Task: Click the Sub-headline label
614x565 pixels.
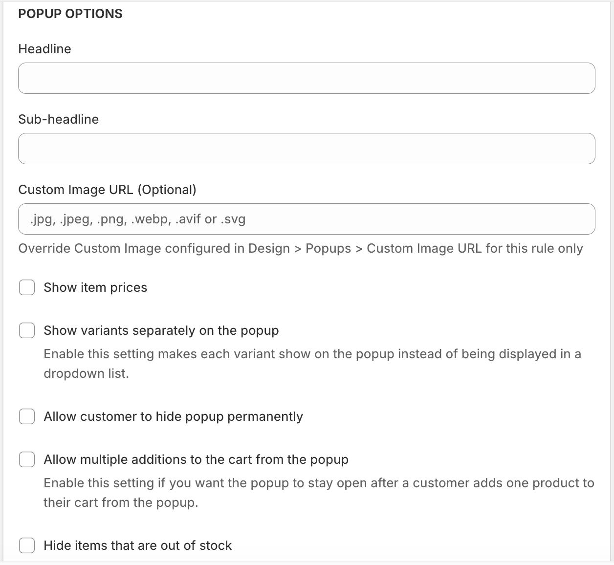Action: [x=58, y=119]
